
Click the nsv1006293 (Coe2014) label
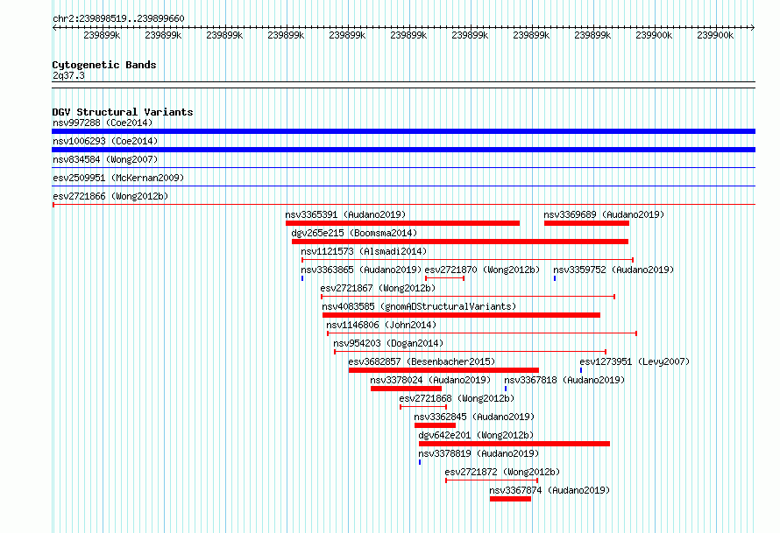[x=105, y=141]
